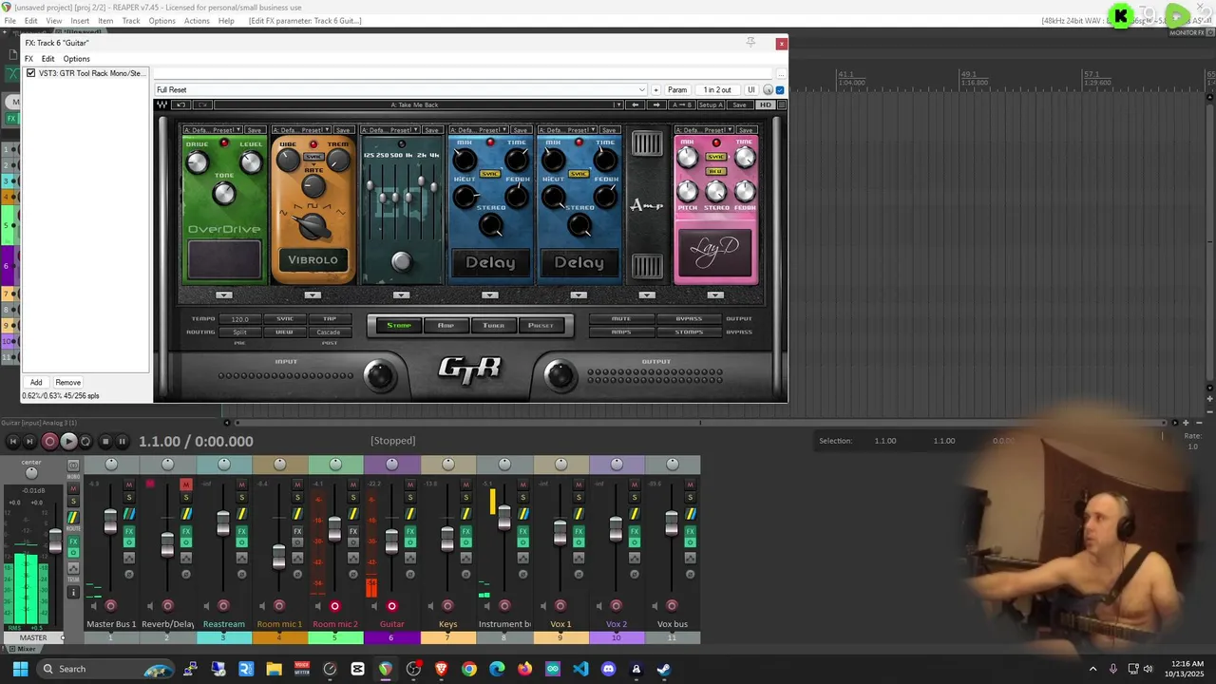Toggle record arm on Room mic 2
The image size is (1216, 684).
coord(334,606)
